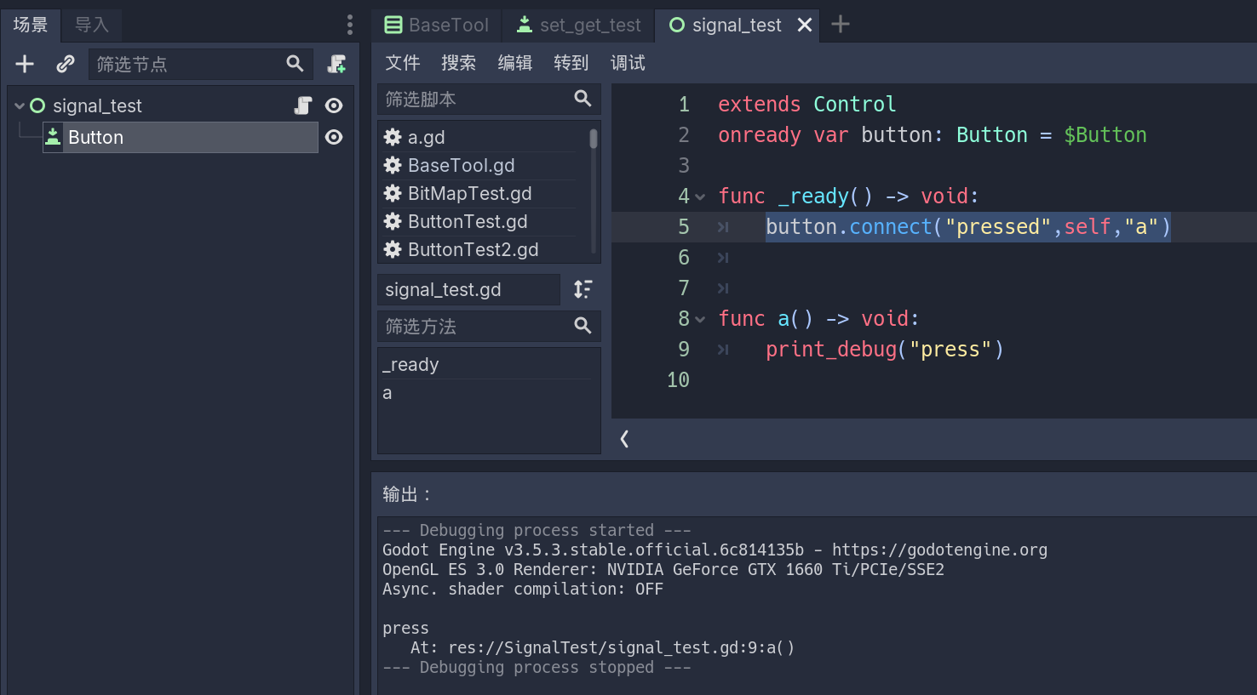The height and width of the screenshot is (695, 1257).
Task: Select signal_test root node in tree
Action: click(97, 105)
